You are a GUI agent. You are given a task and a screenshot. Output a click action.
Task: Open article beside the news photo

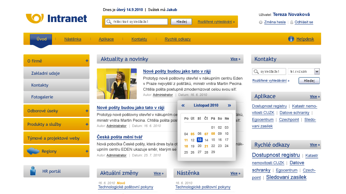coord(177,71)
